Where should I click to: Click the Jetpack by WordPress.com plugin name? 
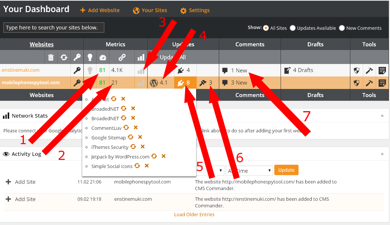tap(120, 157)
